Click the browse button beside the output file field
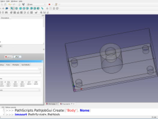This screenshot has width=158, height=119. click(x=40, y=69)
